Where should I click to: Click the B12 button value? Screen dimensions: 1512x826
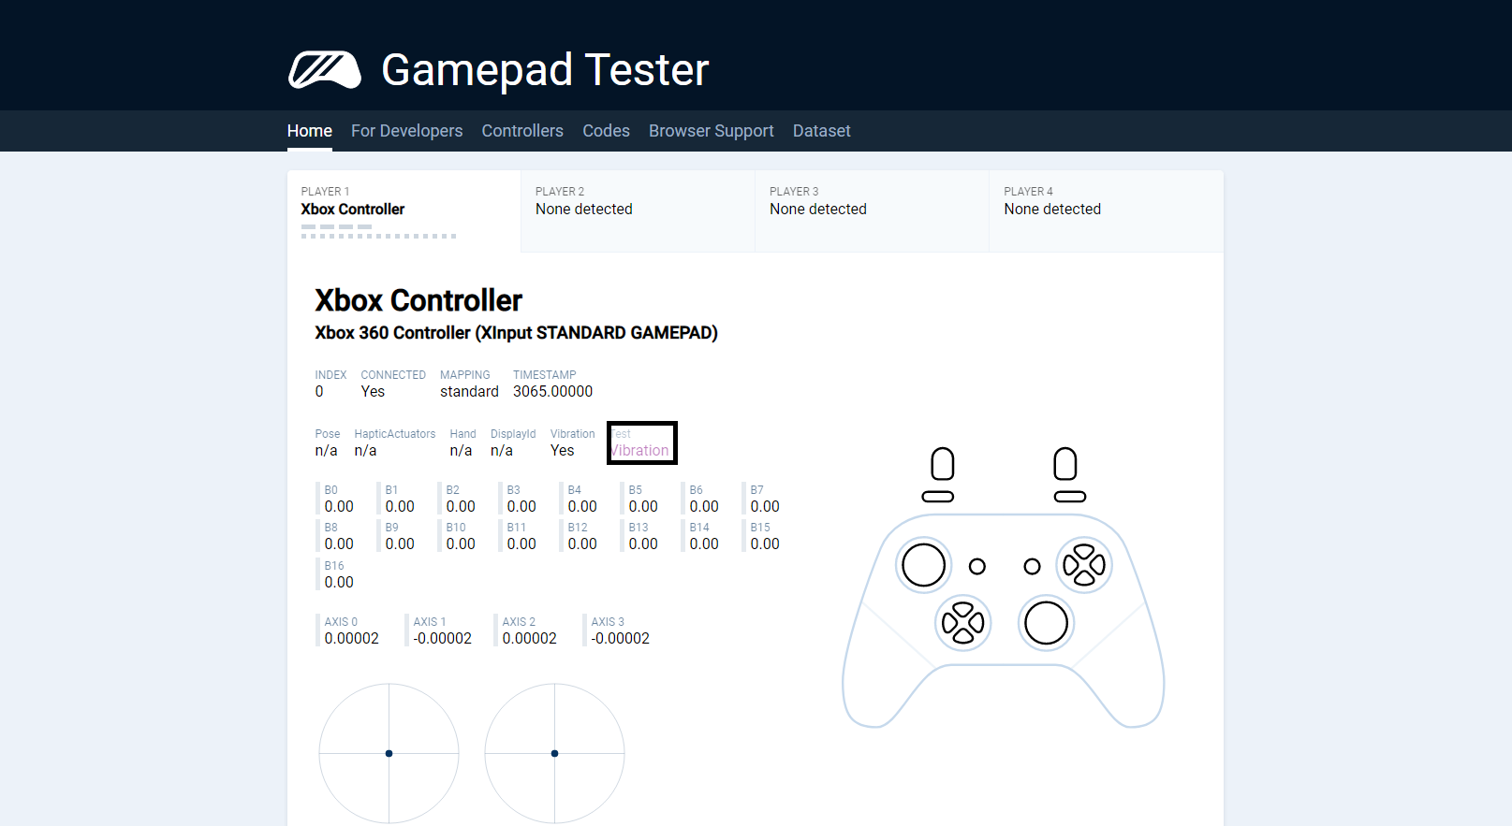click(582, 544)
